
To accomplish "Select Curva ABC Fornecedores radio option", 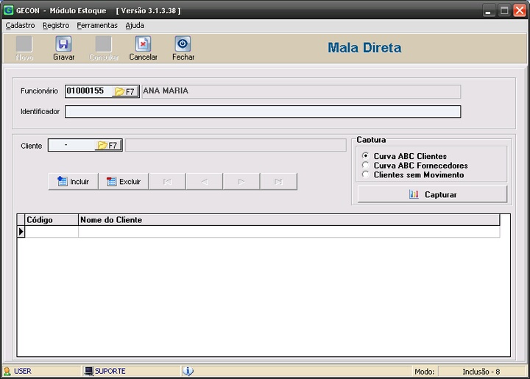I will (x=366, y=166).
